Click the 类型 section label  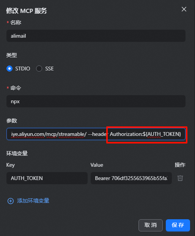(x=11, y=55)
